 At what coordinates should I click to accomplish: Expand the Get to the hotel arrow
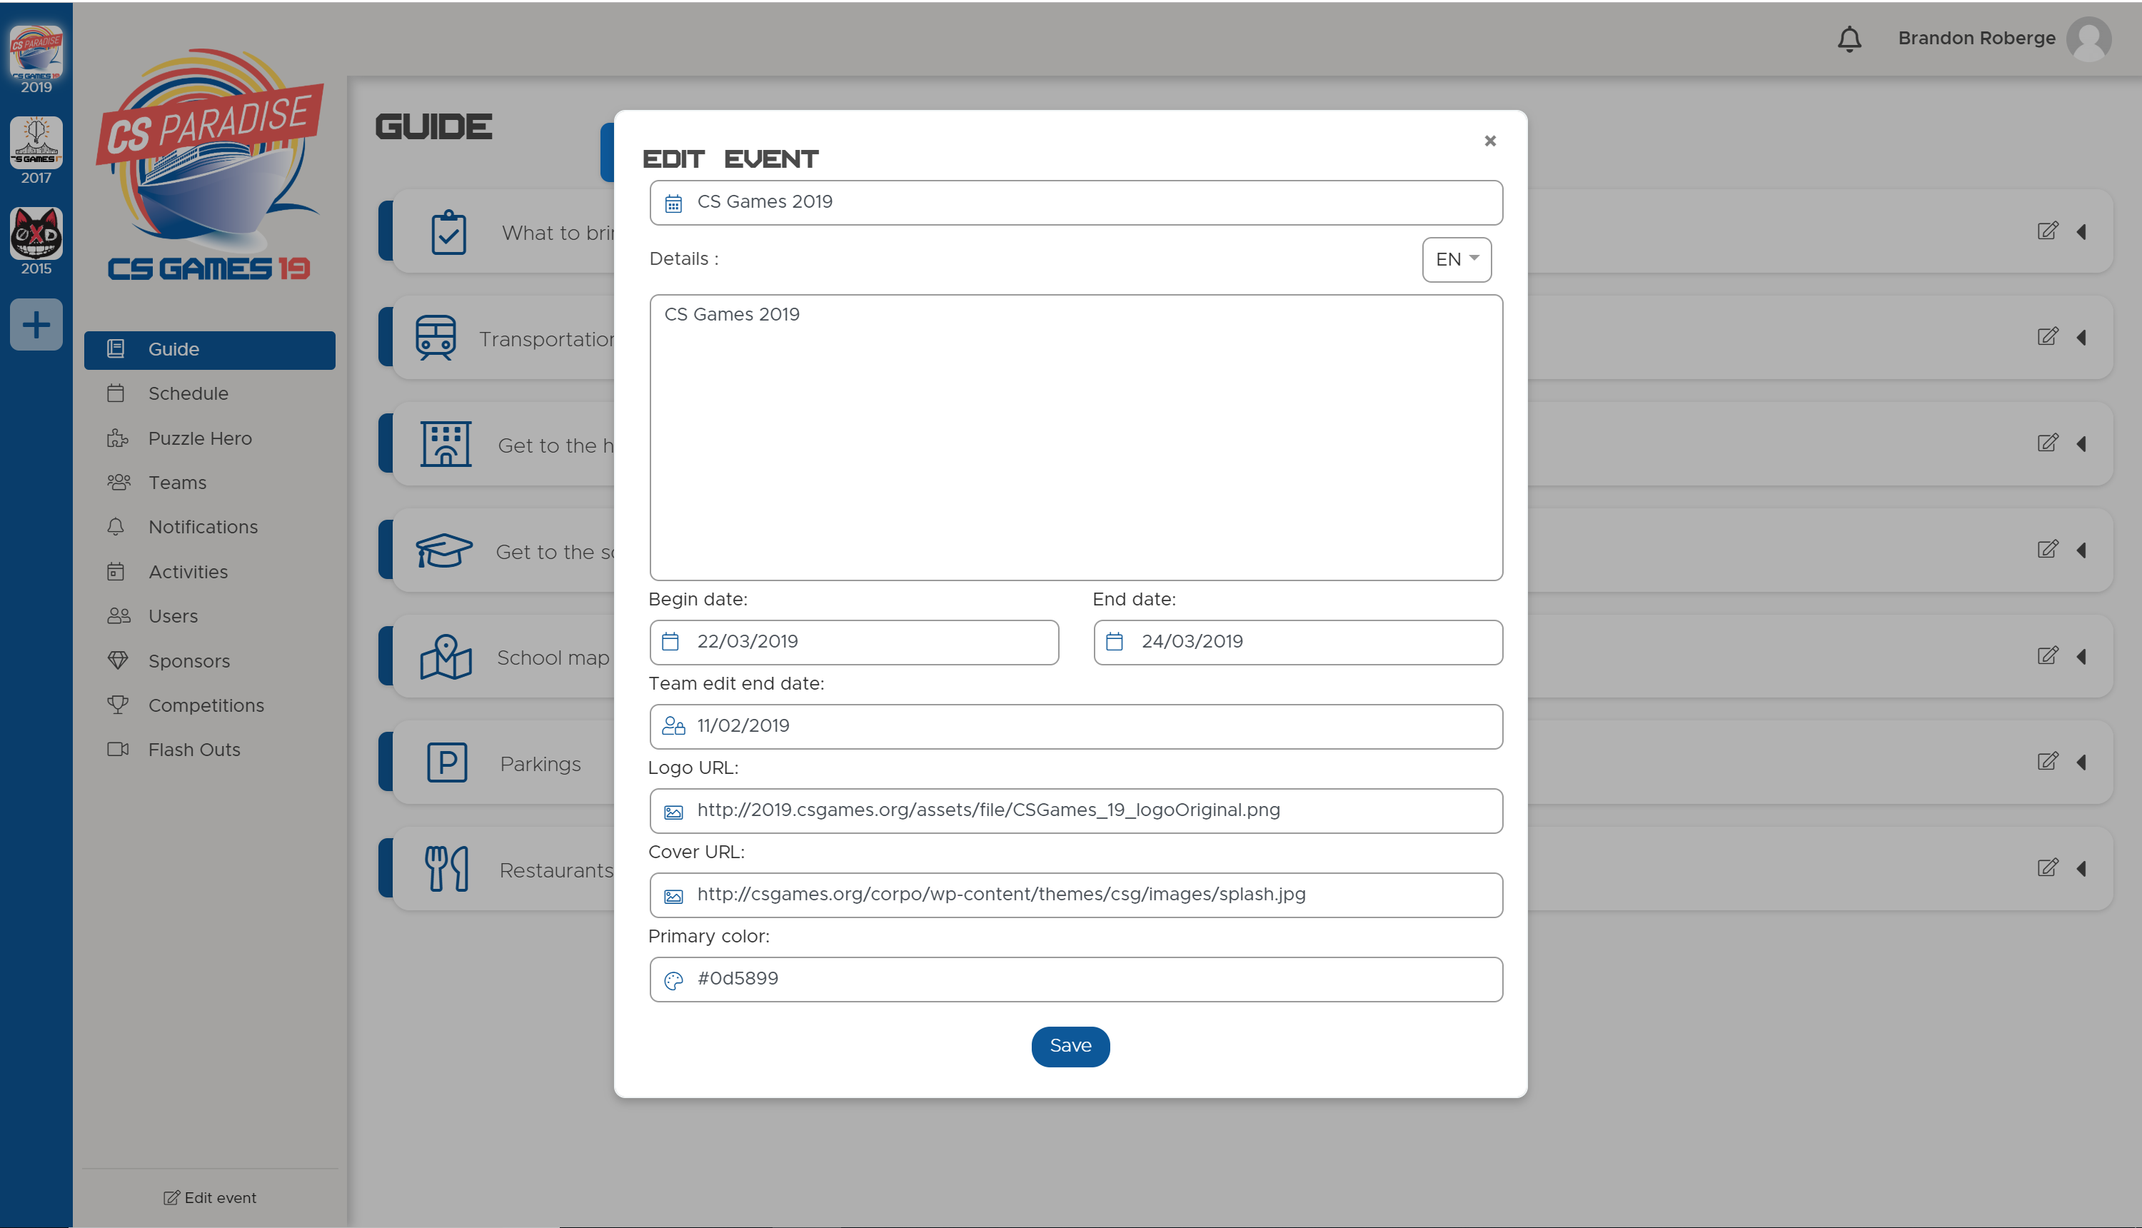[2081, 445]
